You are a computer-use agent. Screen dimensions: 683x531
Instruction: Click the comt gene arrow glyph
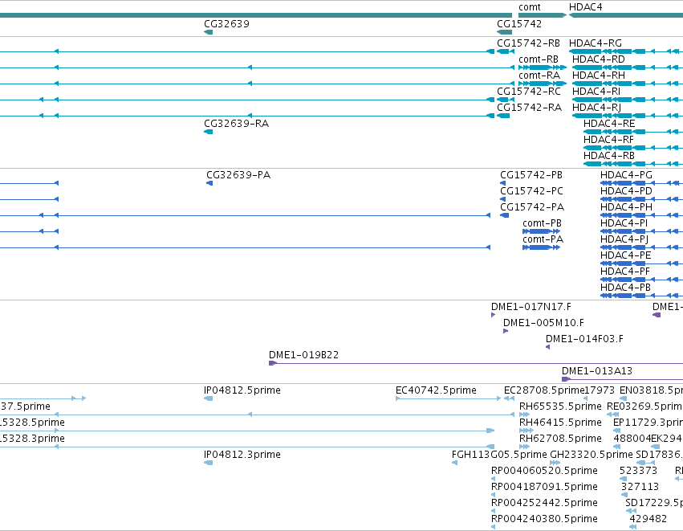pos(543,15)
